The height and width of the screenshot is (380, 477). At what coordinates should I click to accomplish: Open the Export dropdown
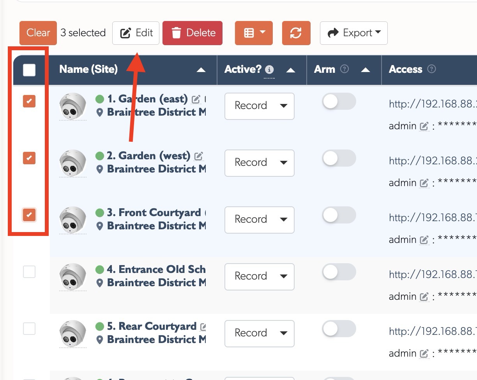coord(353,33)
